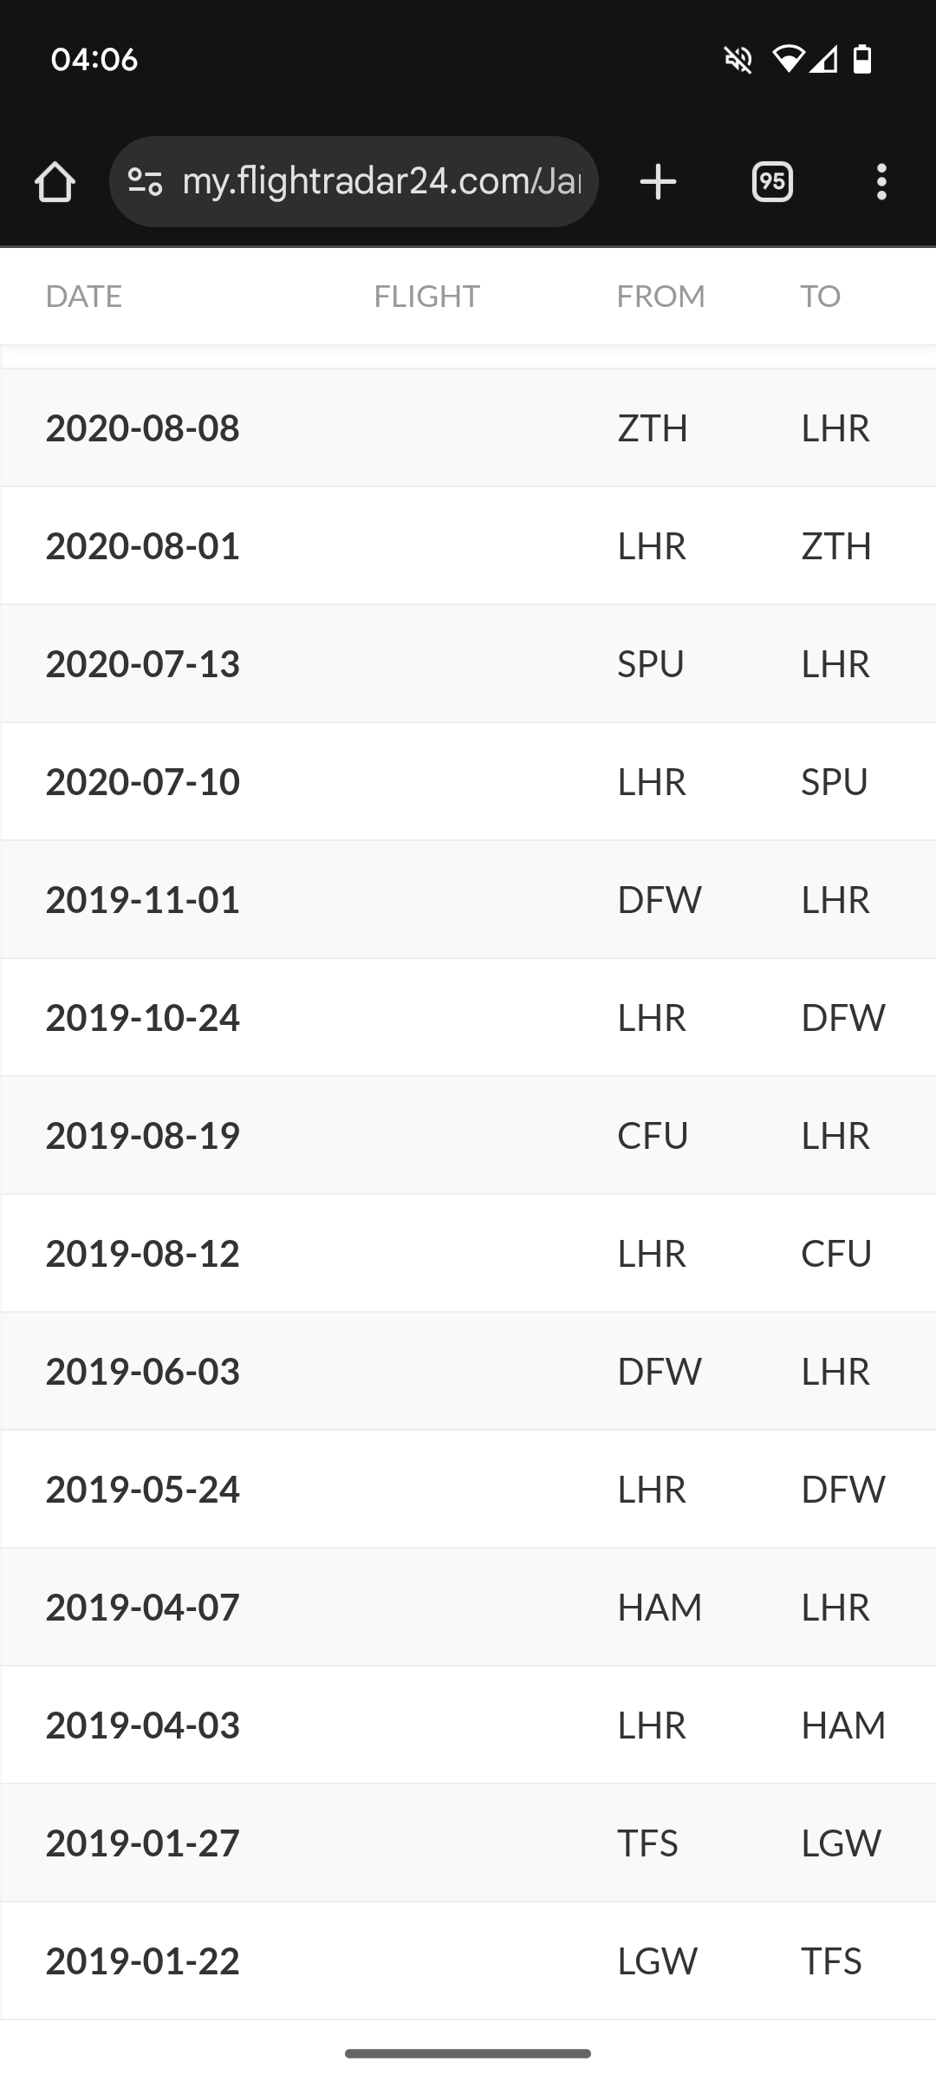Viewport: 936px width, 2081px height.
Task: Tap the battery status icon
Action: pos(862,60)
